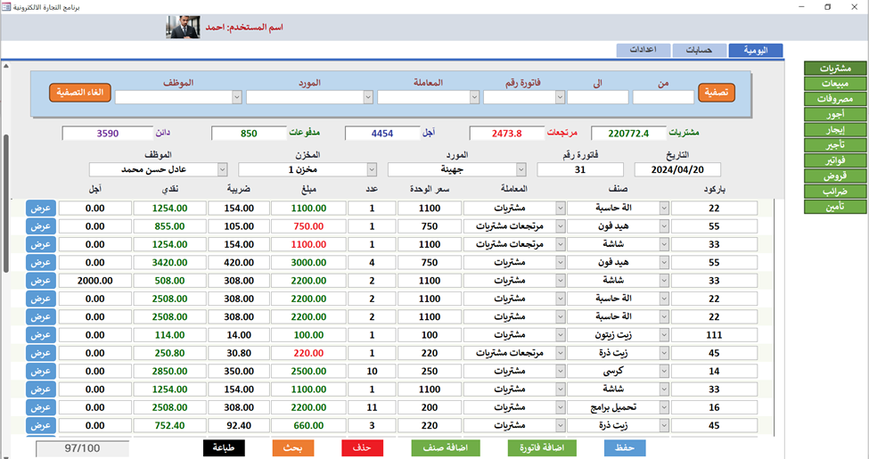Click the user profile photo thumbnail
The image size is (869, 459).
coord(183,27)
